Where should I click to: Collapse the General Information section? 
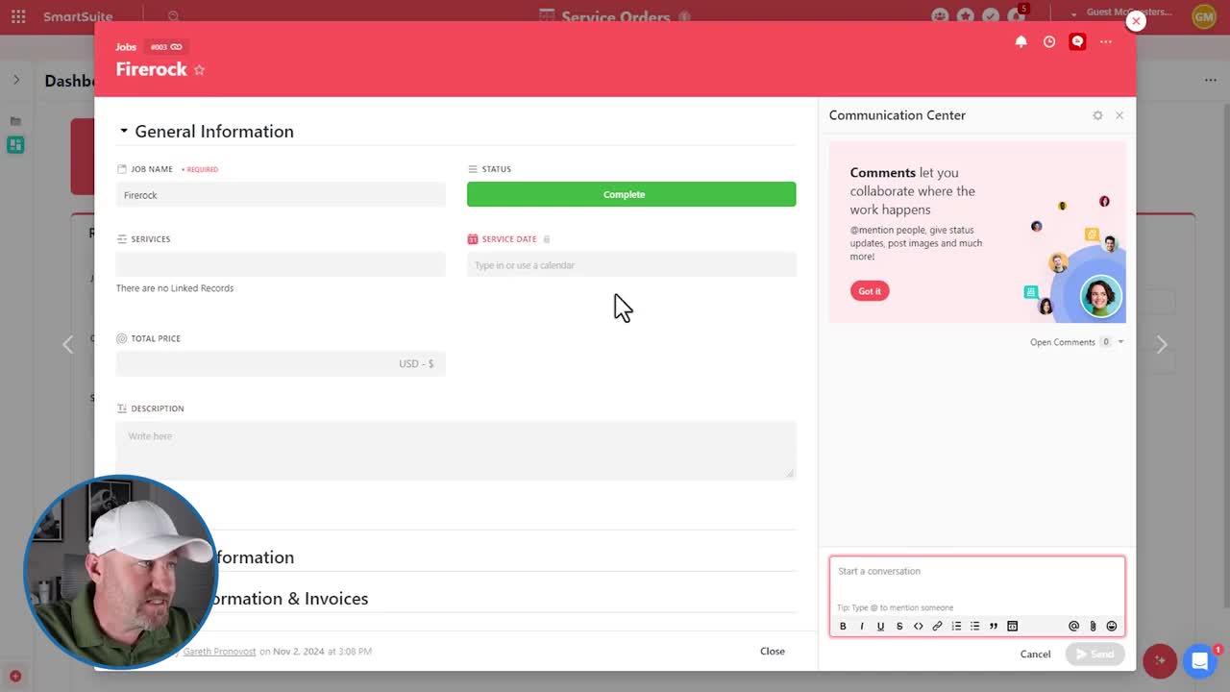(x=123, y=132)
